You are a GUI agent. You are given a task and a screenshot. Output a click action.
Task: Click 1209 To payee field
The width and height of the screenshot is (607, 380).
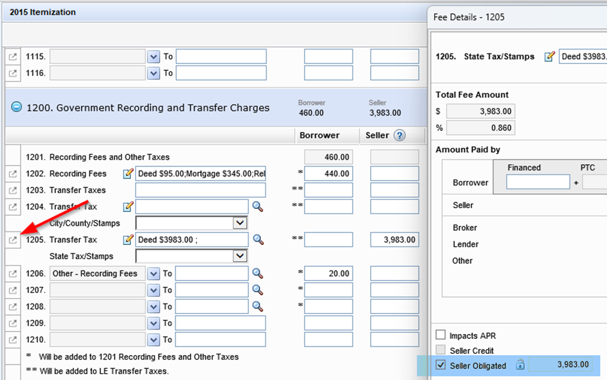220,323
